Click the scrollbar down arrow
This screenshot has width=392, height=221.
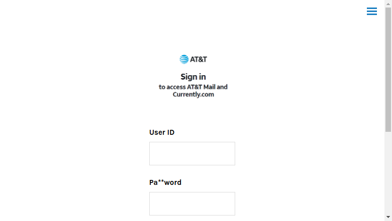coord(388,217)
